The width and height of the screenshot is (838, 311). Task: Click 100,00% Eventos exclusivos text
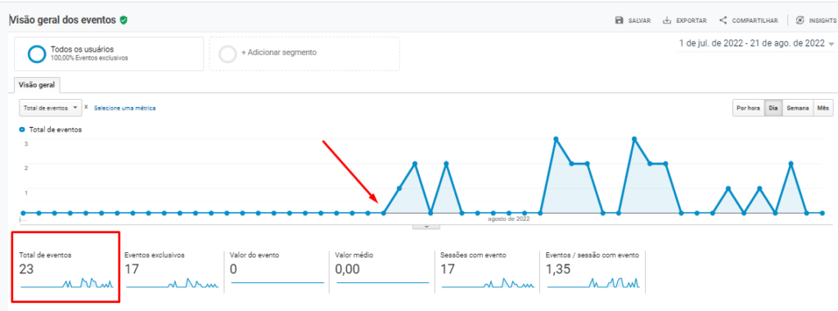[89, 58]
